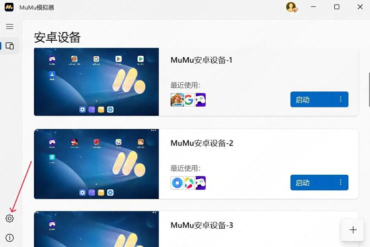Open the settings gear in sidebar
This screenshot has height=247, width=370.
[x=10, y=218]
